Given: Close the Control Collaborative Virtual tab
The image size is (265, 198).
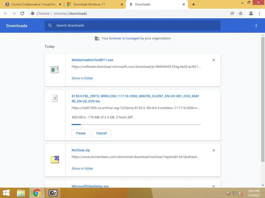Looking at the screenshot, I should 60,4.
